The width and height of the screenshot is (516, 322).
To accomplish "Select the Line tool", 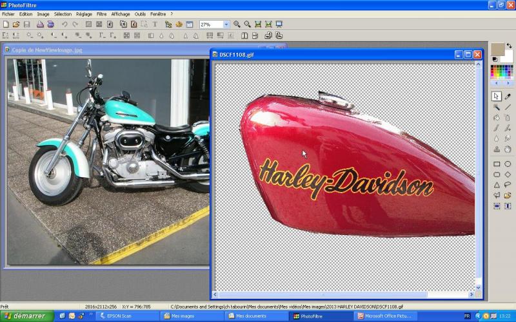I will (x=508, y=107).
